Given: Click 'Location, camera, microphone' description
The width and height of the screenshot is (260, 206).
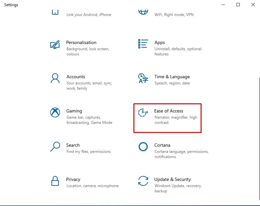Looking at the screenshot, I should point(93,186).
